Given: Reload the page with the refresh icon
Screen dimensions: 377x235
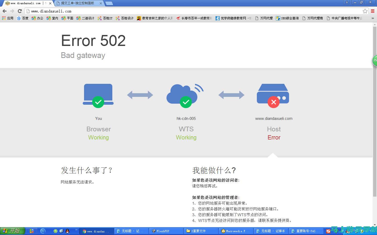Looking at the screenshot, I should click(20, 11).
